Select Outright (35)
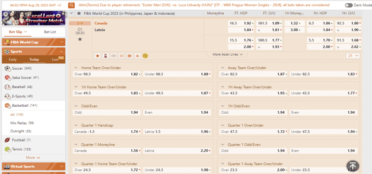372x174 pixels. 21,131
